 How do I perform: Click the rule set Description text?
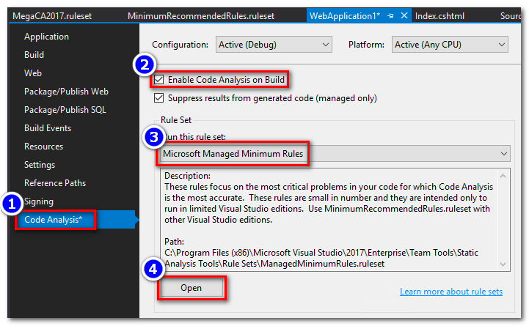[329, 203]
